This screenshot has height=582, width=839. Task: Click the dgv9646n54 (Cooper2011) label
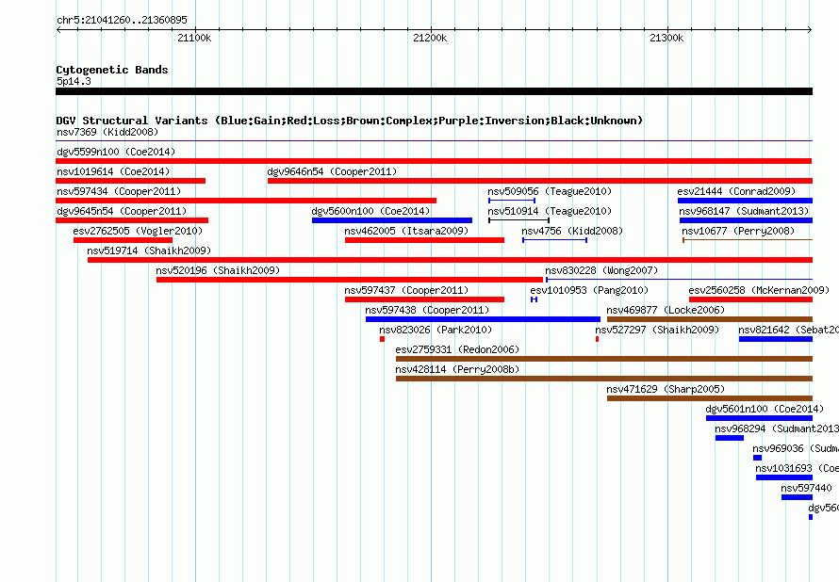[332, 171]
